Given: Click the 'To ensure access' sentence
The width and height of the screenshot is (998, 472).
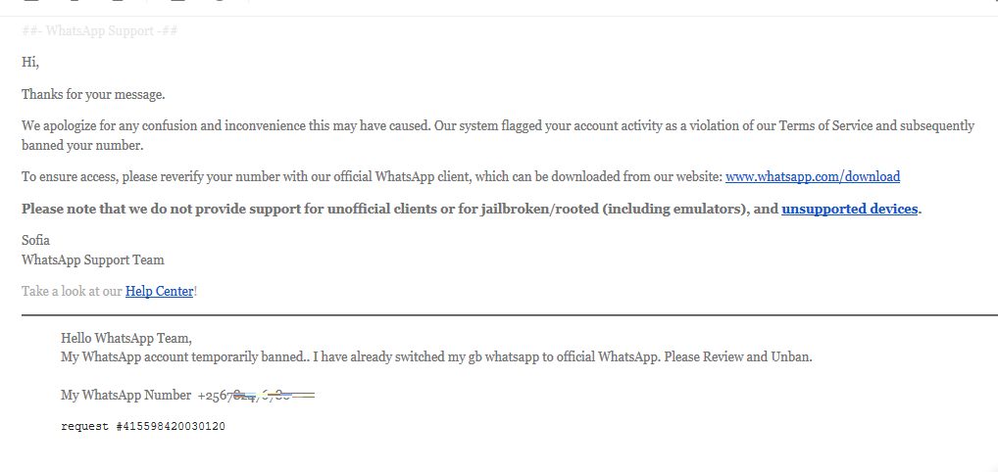Looking at the screenshot, I should tap(461, 177).
